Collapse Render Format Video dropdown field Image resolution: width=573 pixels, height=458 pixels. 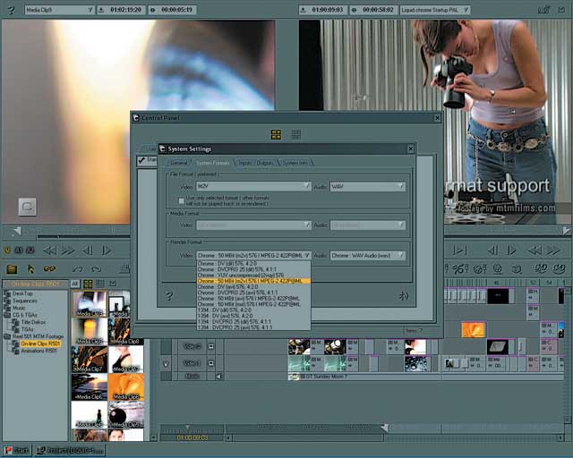click(253, 255)
